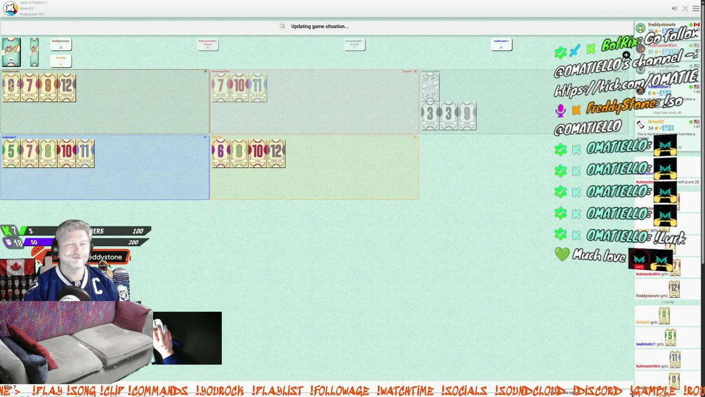
Task: Click taubinator1's ten card
Action: (67, 153)
